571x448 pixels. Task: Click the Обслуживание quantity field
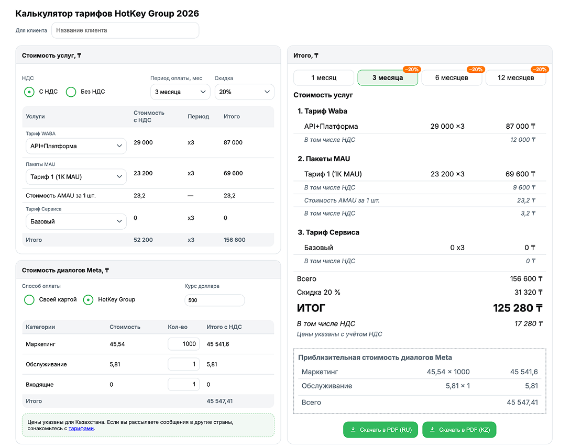(x=183, y=364)
